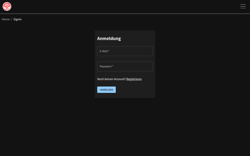Focus the Passwort input field
The width and height of the screenshot is (250, 156).
[125, 67]
